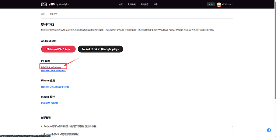Open the Telegram chat bubble icon
This screenshot has width=276, height=137.
[269, 130]
